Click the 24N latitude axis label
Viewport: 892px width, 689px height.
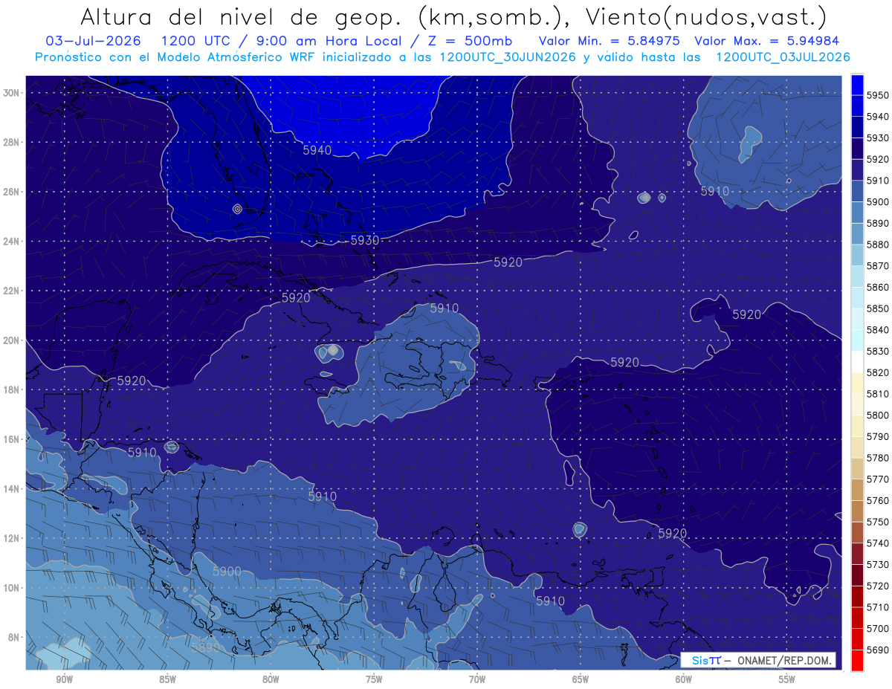[11, 242]
